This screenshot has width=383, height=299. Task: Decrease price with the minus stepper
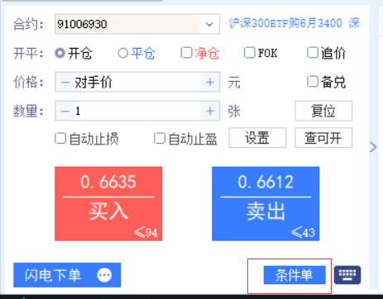click(65, 82)
